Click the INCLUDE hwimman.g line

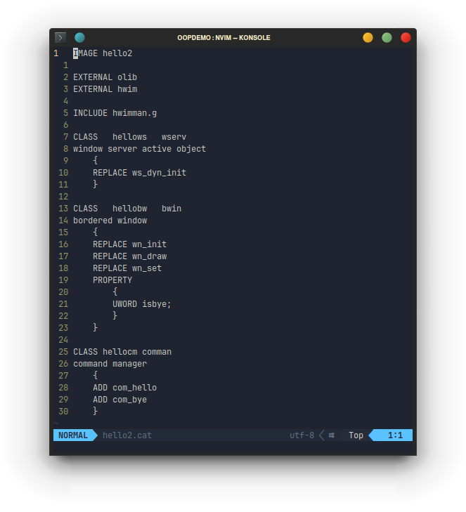115,113
